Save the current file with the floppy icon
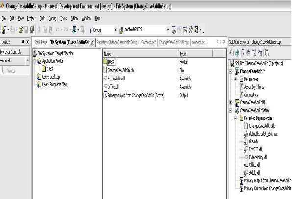The image size is (292, 199). click(x=26, y=30)
